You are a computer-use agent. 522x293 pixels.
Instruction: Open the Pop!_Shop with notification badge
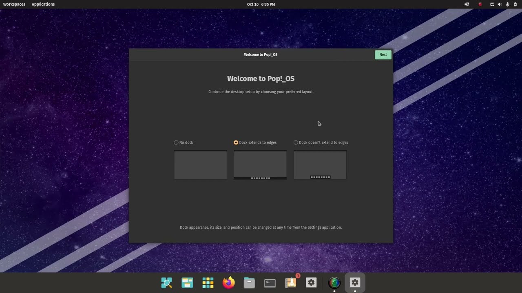click(290, 282)
